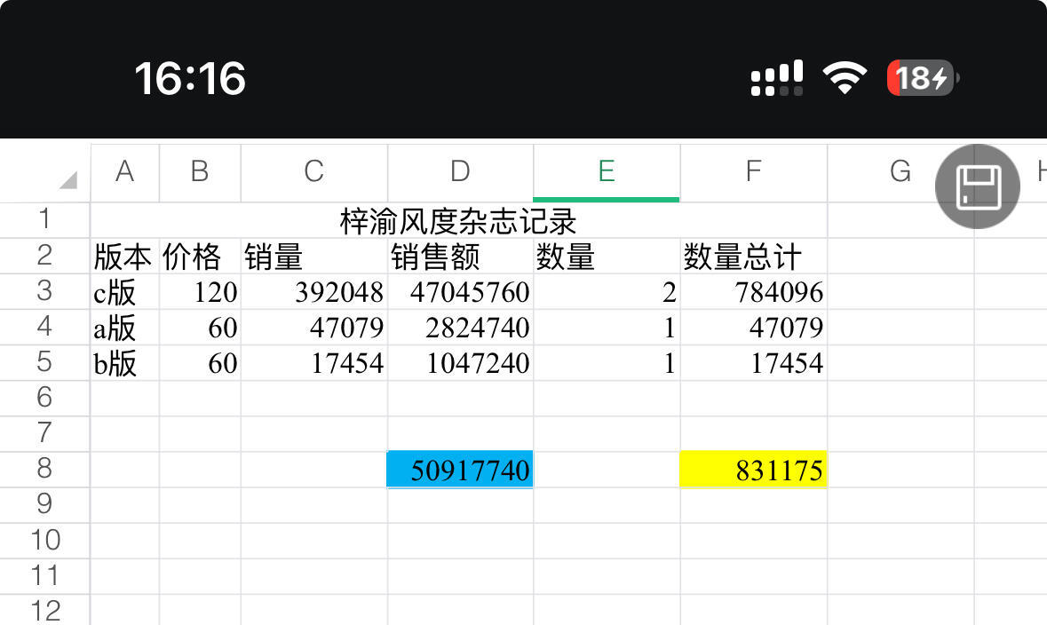Select column A header
The image size is (1047, 625).
point(125,173)
